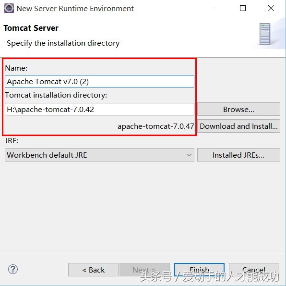The height and width of the screenshot is (286, 286).
Task: Open the help question mark icon
Action: click(x=13, y=269)
